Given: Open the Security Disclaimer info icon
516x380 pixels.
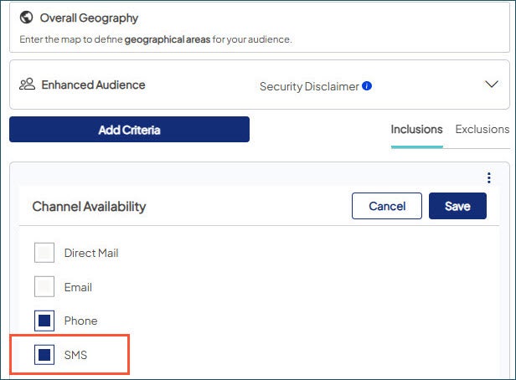Looking at the screenshot, I should [367, 86].
